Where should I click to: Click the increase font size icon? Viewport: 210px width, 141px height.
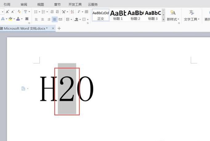[x=7, y=12]
